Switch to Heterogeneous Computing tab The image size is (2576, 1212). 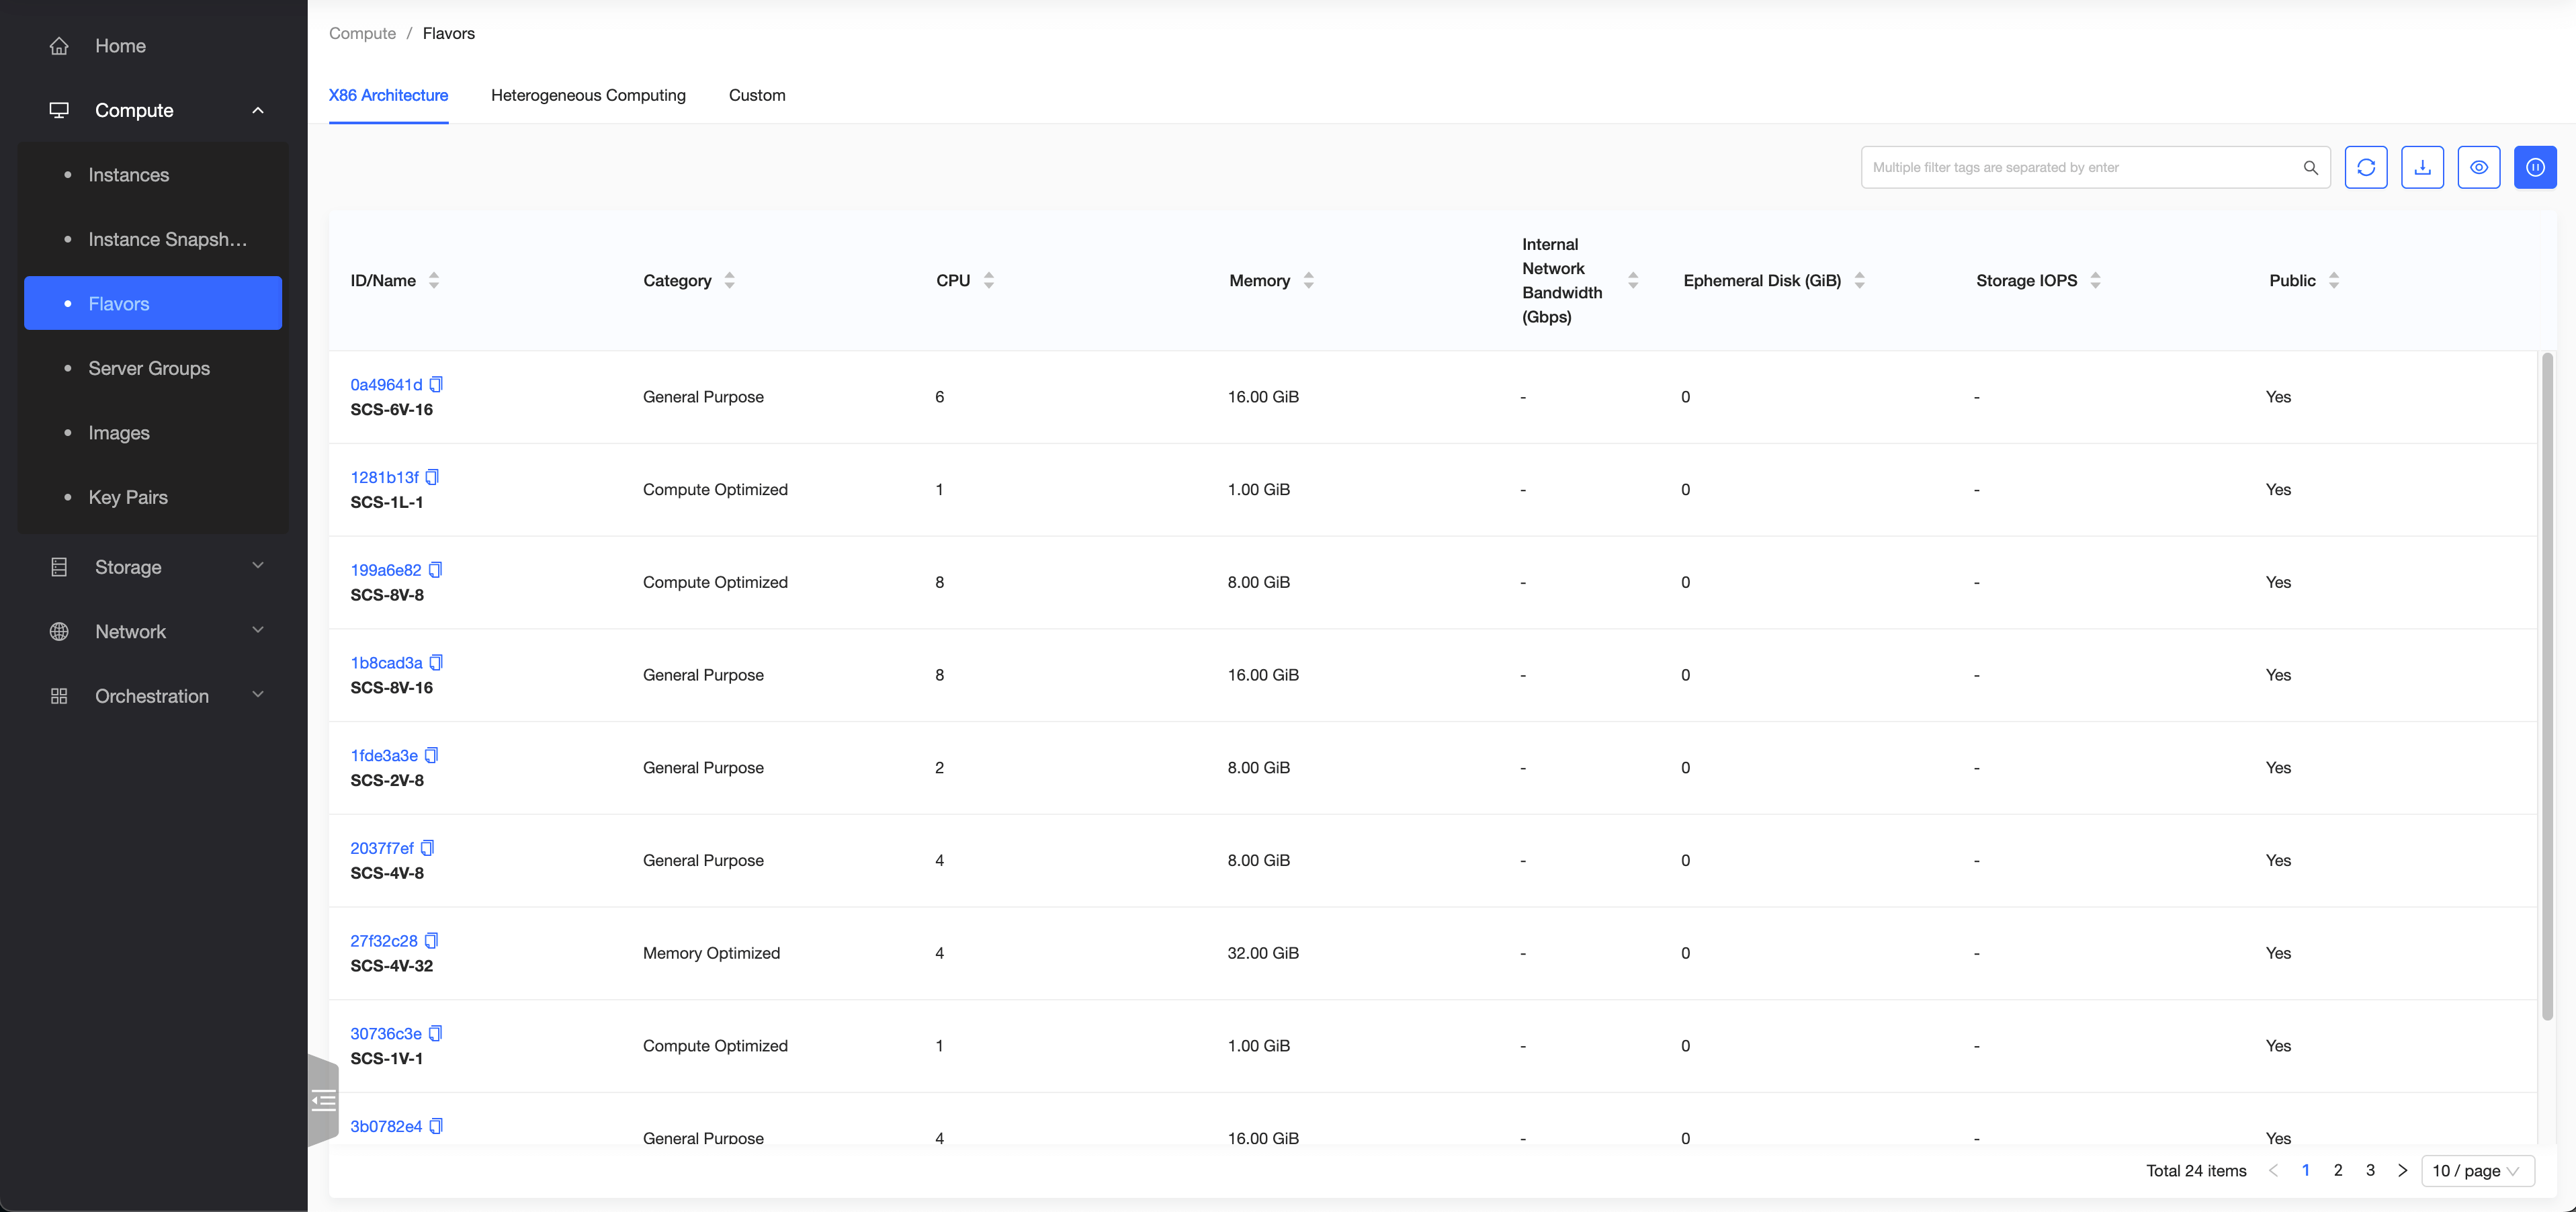588,95
